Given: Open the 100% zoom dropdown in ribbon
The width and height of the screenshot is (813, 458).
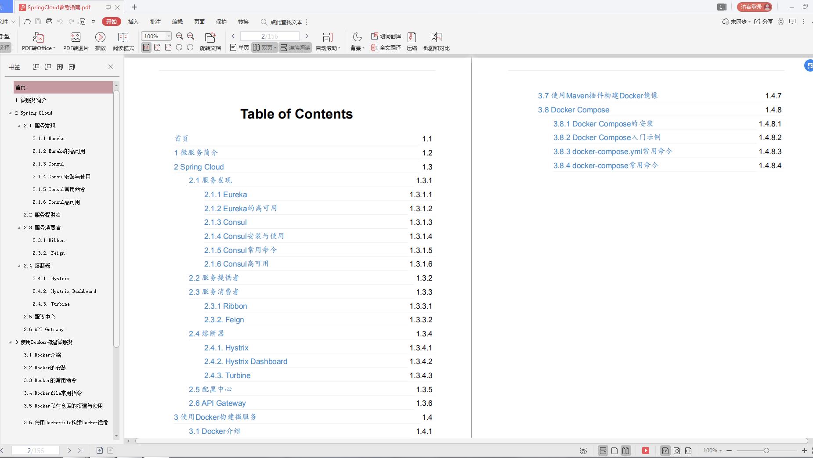Looking at the screenshot, I should (x=169, y=36).
